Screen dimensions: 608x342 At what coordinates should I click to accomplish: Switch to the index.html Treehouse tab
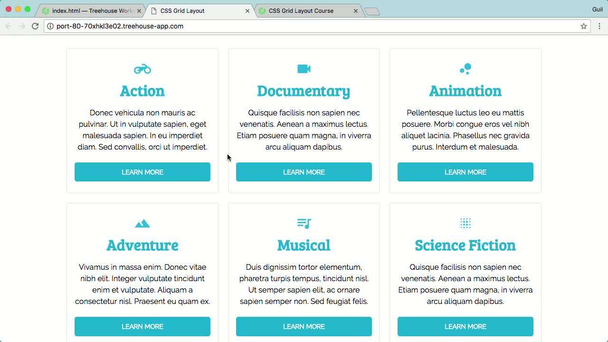(90, 9)
